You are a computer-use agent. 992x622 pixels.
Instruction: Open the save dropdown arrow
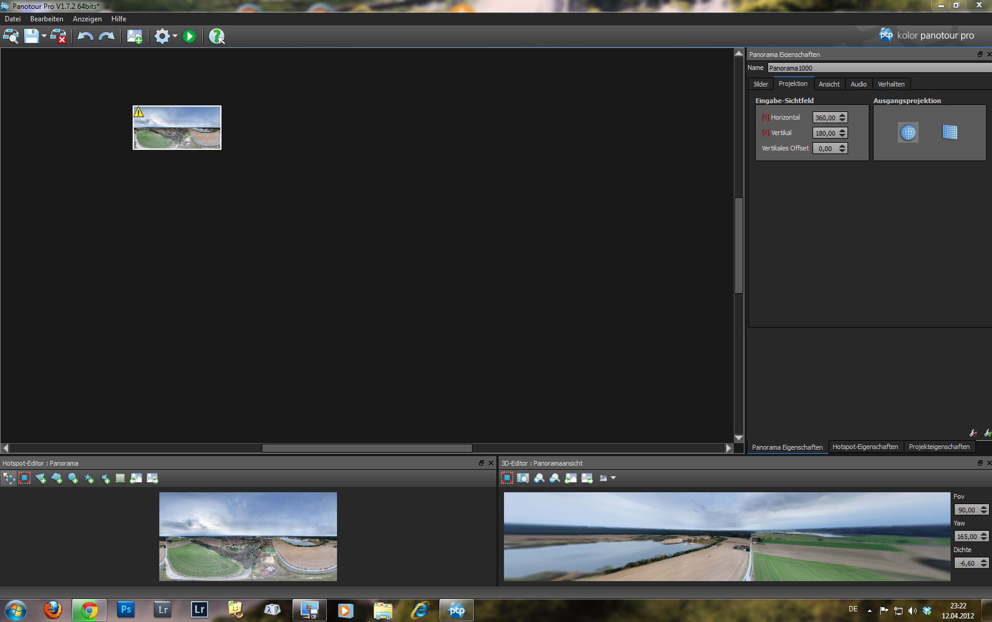pyautogui.click(x=44, y=37)
